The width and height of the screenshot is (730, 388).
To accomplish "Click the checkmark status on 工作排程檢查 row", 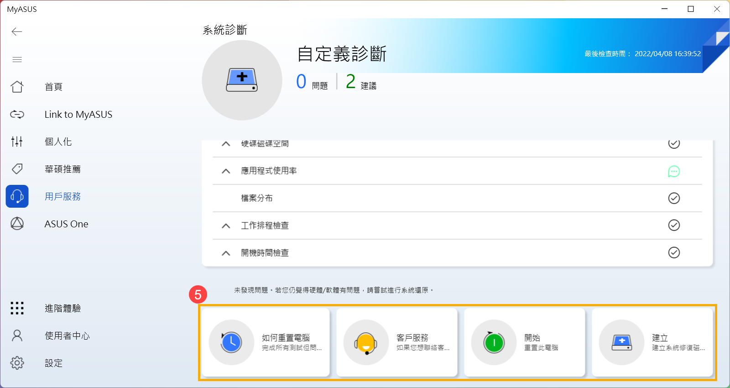I will click(x=674, y=225).
